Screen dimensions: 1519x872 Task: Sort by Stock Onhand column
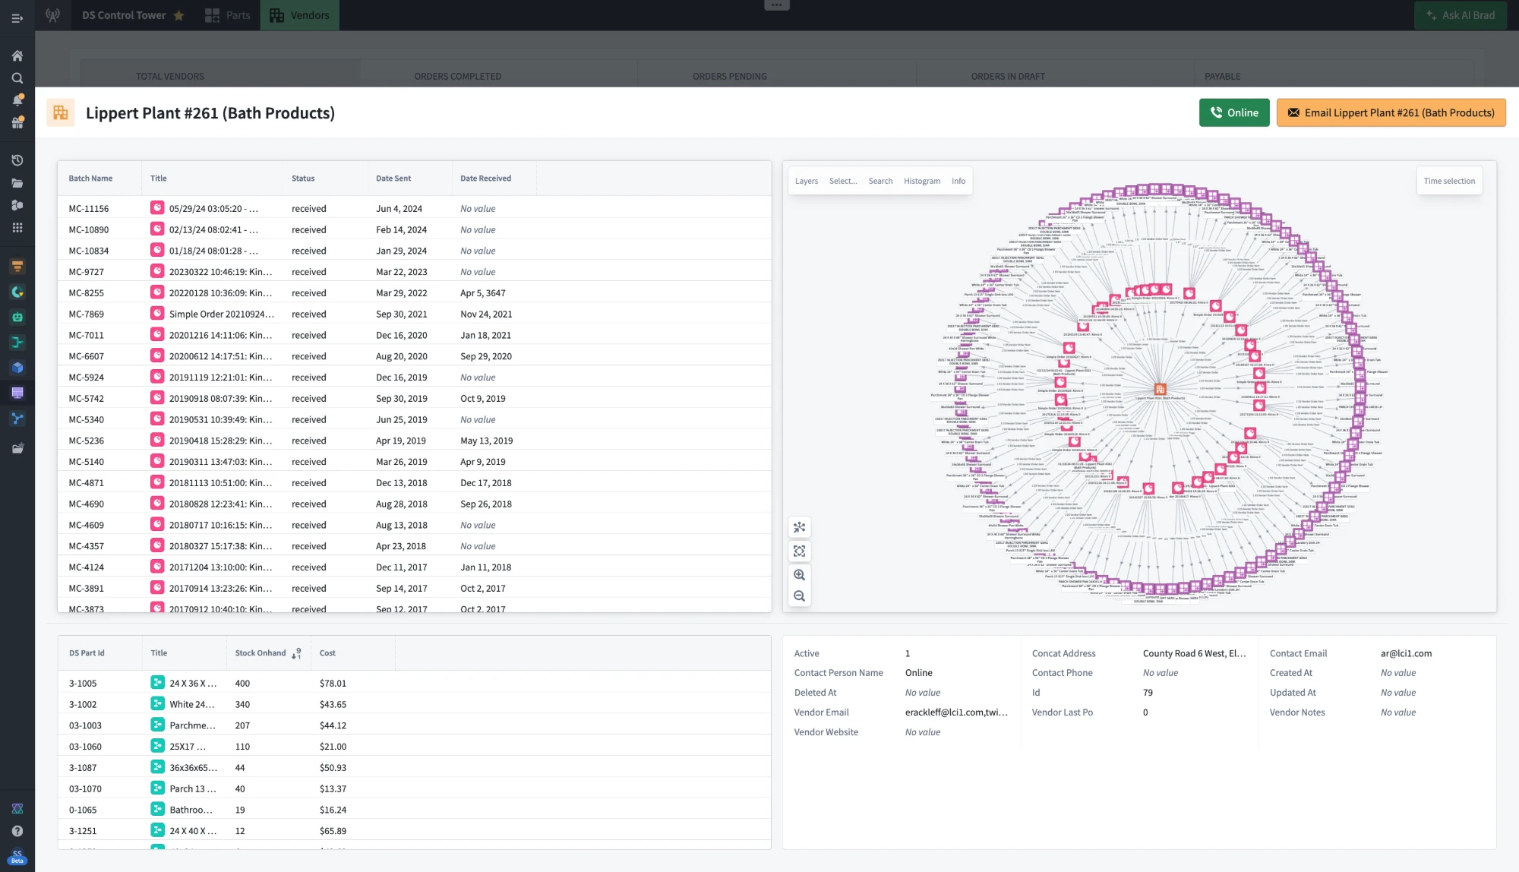click(268, 653)
